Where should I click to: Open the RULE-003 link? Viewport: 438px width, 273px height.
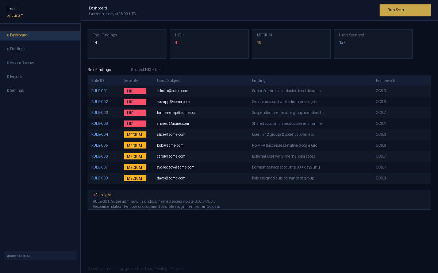pyautogui.click(x=100, y=112)
